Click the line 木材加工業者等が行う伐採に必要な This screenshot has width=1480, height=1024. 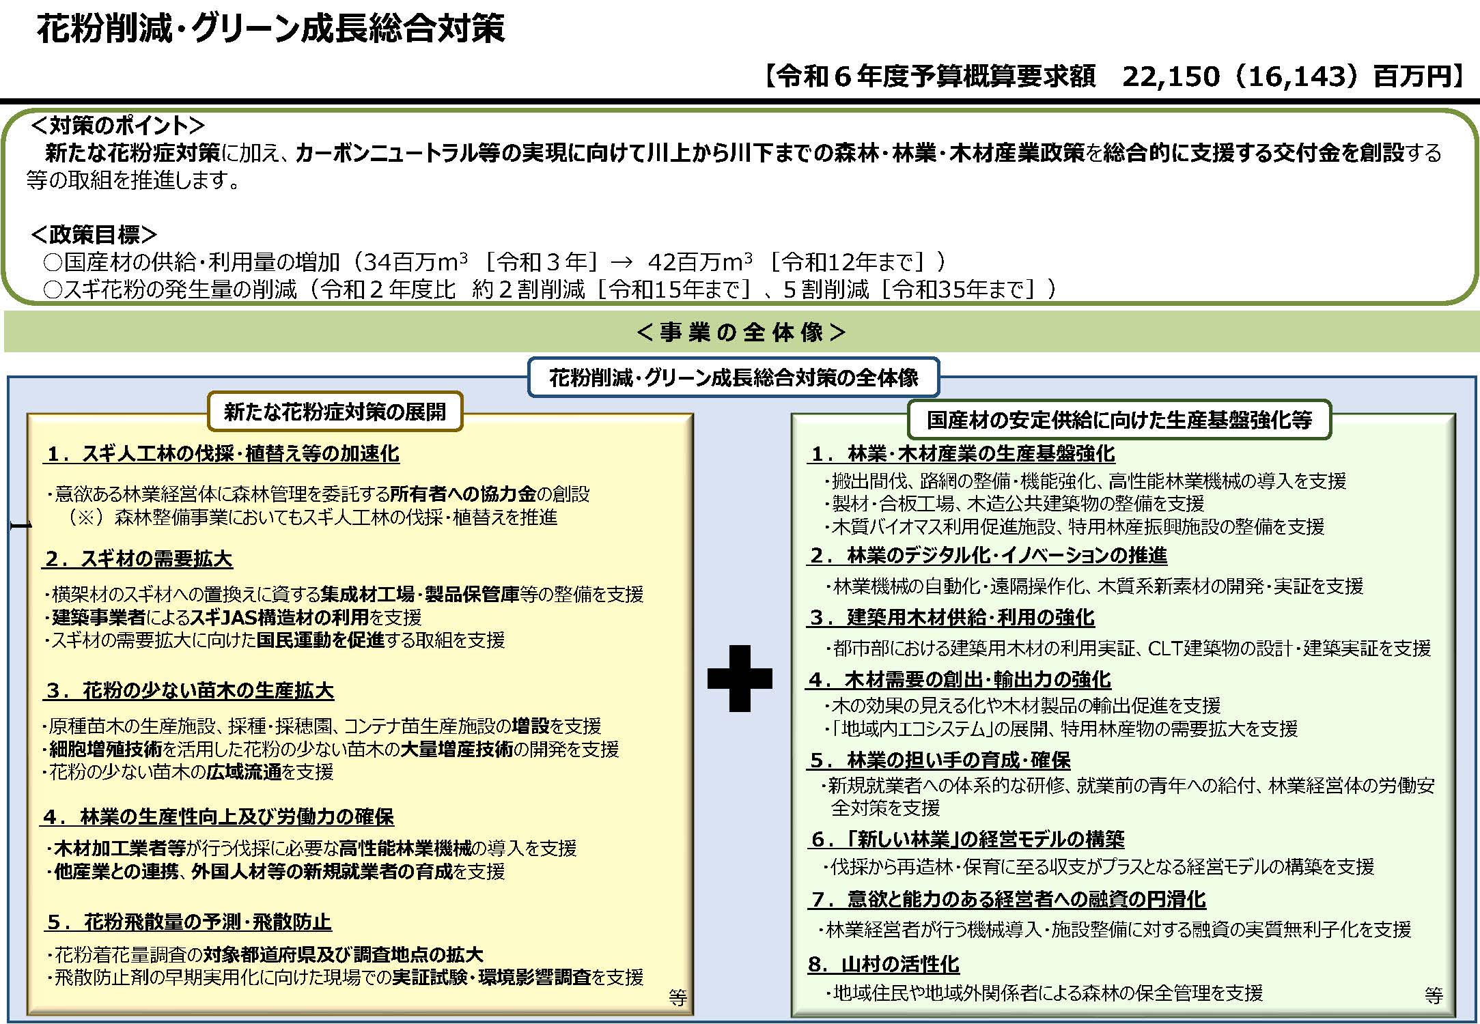coord(313,849)
